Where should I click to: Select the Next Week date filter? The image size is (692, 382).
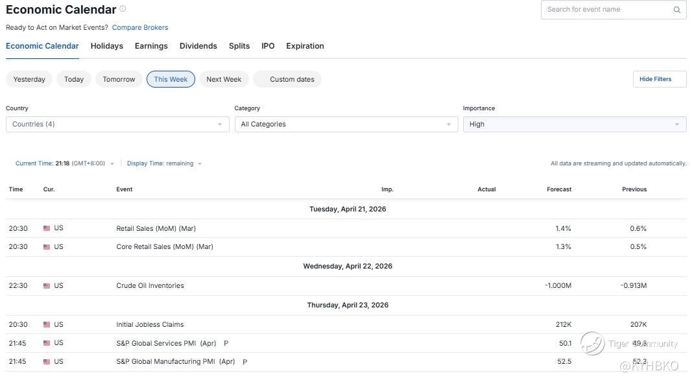click(224, 79)
